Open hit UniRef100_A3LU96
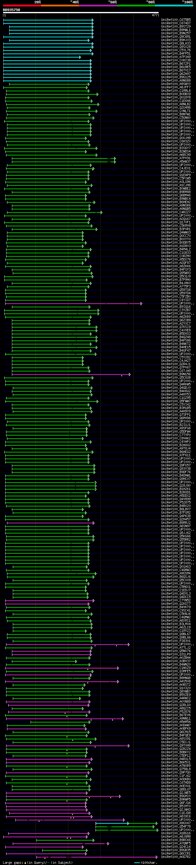Viewport: 196px width, 865px height. [x=176, y=182]
